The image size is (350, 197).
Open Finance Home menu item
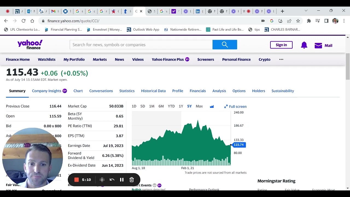click(x=18, y=59)
